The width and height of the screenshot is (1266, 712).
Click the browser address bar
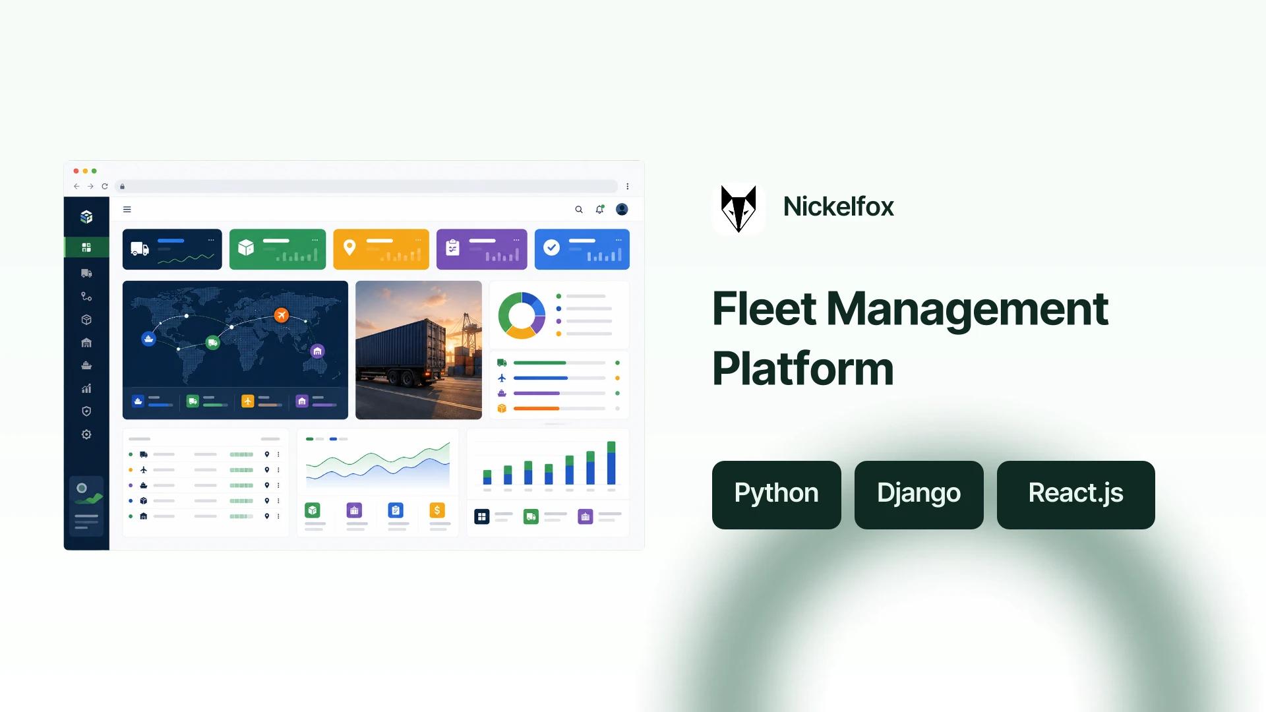[x=366, y=187]
